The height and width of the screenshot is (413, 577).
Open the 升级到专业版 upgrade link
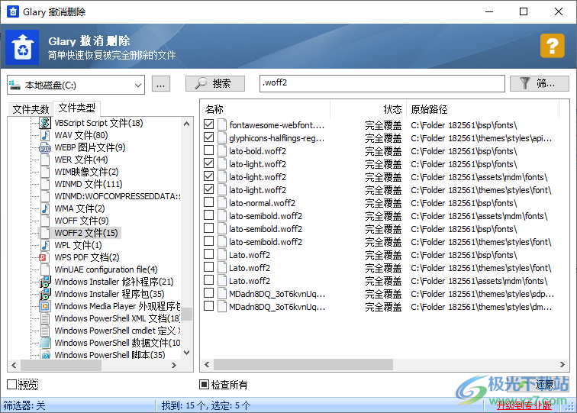pos(524,405)
